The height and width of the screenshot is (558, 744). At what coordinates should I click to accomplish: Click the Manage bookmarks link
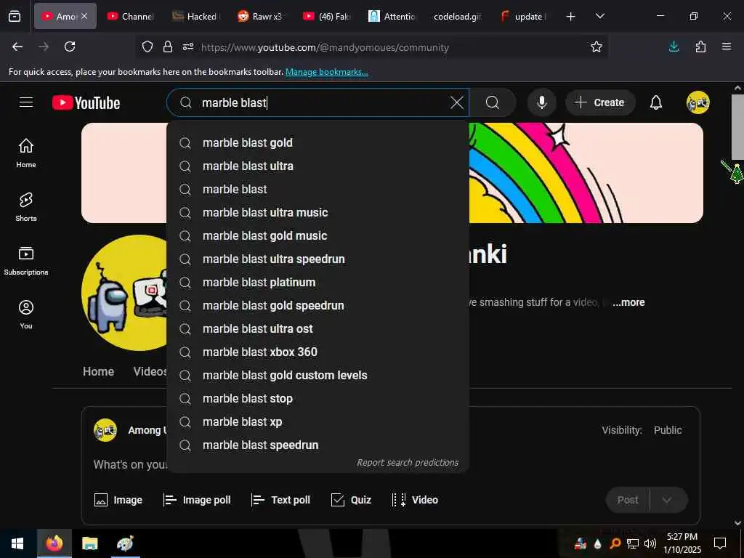point(326,72)
